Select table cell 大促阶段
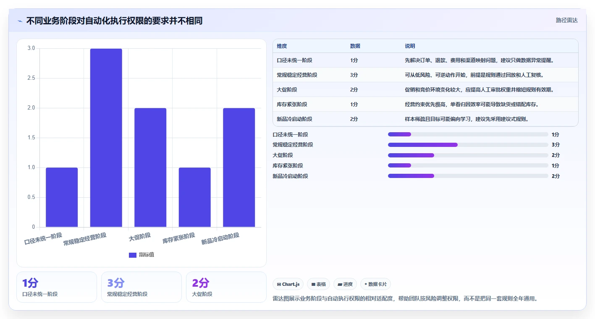This screenshot has height=319, width=595. tap(287, 90)
